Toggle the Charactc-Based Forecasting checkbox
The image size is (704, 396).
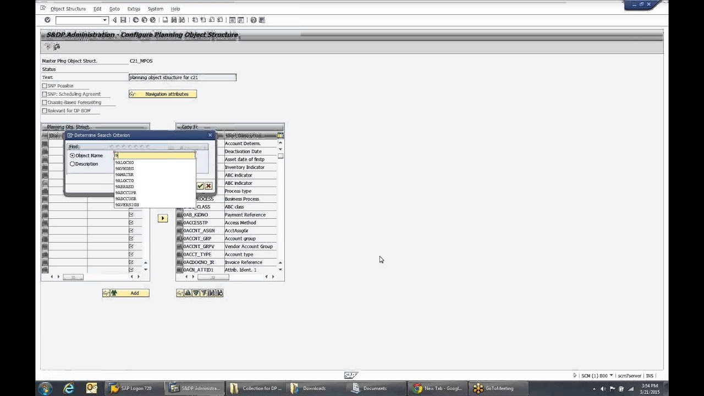pyautogui.click(x=45, y=102)
